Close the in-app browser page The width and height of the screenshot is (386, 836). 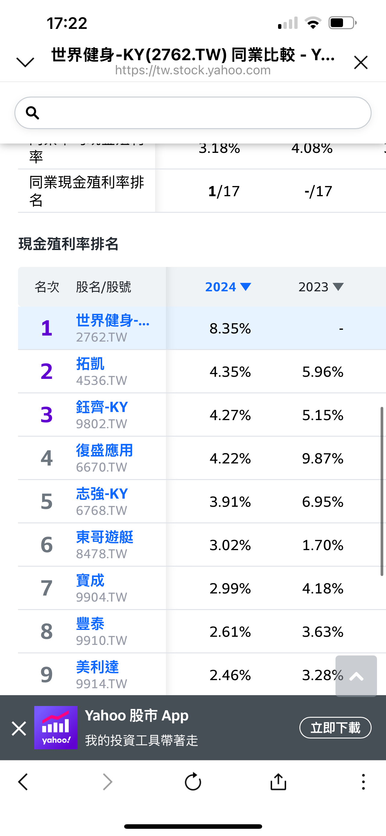pyautogui.click(x=361, y=62)
